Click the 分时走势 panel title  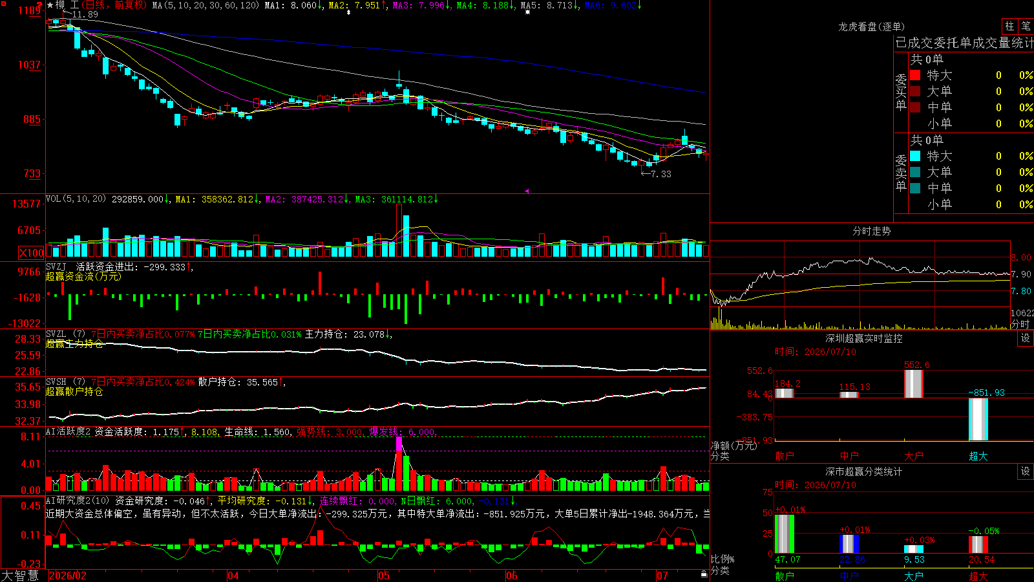871,231
